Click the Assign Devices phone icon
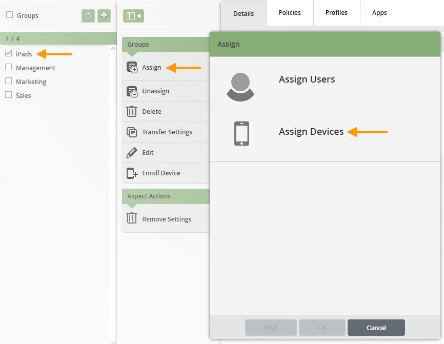 click(241, 133)
